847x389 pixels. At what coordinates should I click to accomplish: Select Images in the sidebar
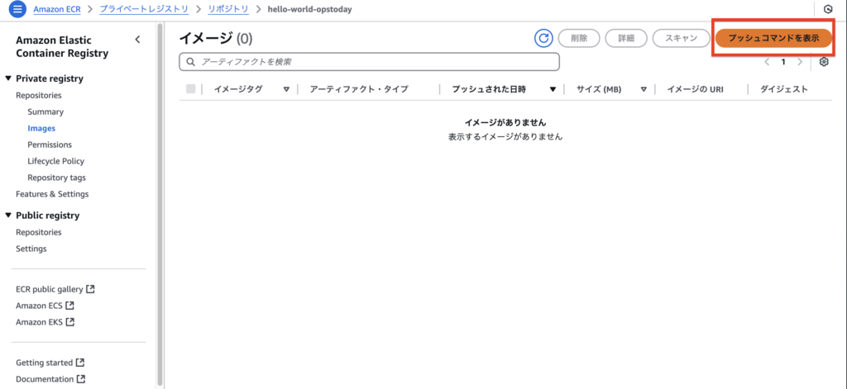click(x=41, y=128)
